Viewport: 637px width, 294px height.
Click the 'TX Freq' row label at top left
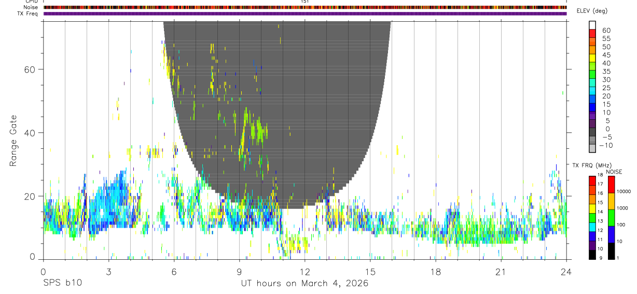coord(28,13)
